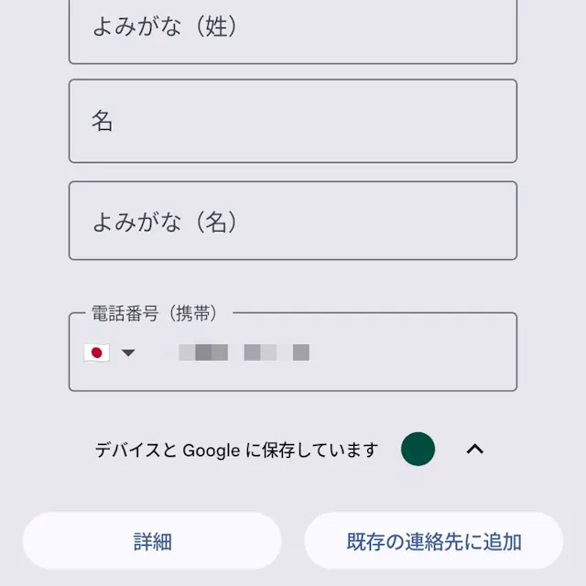The image size is (586, 586).
Task: Tap the green account circle icon
Action: [x=418, y=449]
